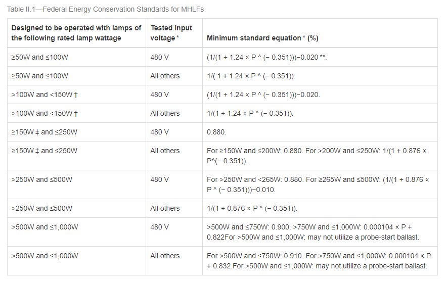Click the cell starting 'For >250W and <265W'
Viewport: 447px width, 281px height.
pos(318,184)
